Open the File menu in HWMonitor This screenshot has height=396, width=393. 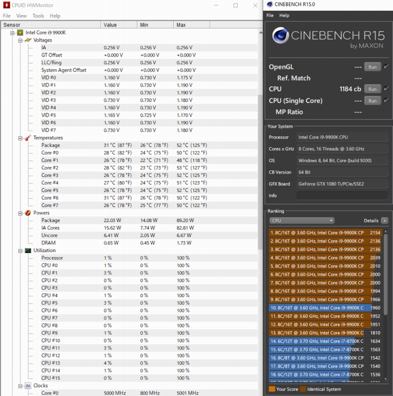(7, 16)
